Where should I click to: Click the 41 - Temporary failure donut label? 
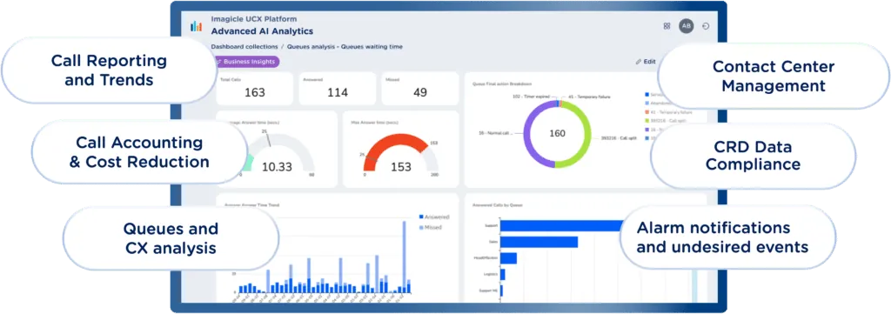click(x=589, y=97)
